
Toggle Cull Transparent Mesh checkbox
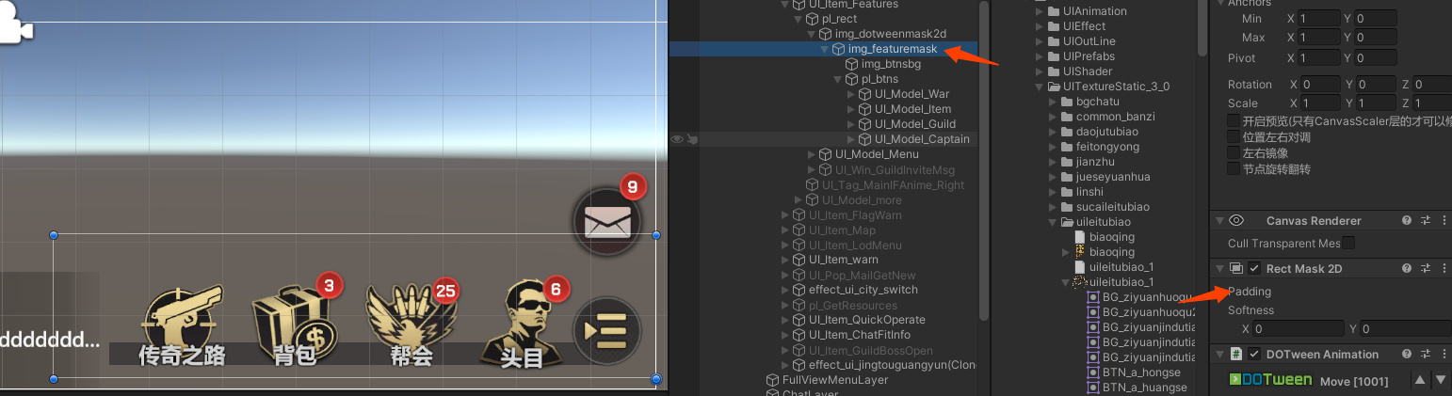point(1348,244)
